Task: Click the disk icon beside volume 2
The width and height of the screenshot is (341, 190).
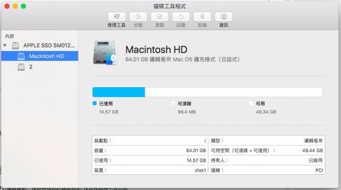Action: tap(21, 67)
